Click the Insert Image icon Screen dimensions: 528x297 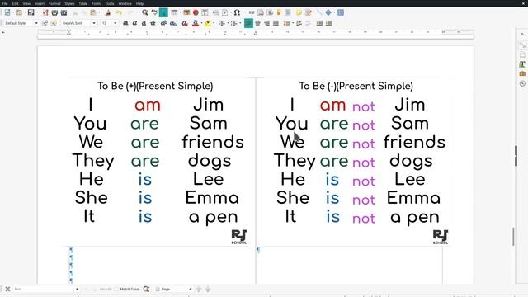186,12
